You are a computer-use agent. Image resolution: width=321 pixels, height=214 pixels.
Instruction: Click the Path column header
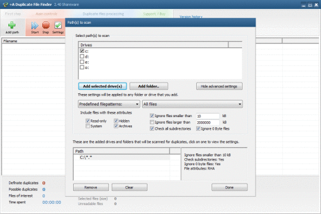tap(122, 151)
